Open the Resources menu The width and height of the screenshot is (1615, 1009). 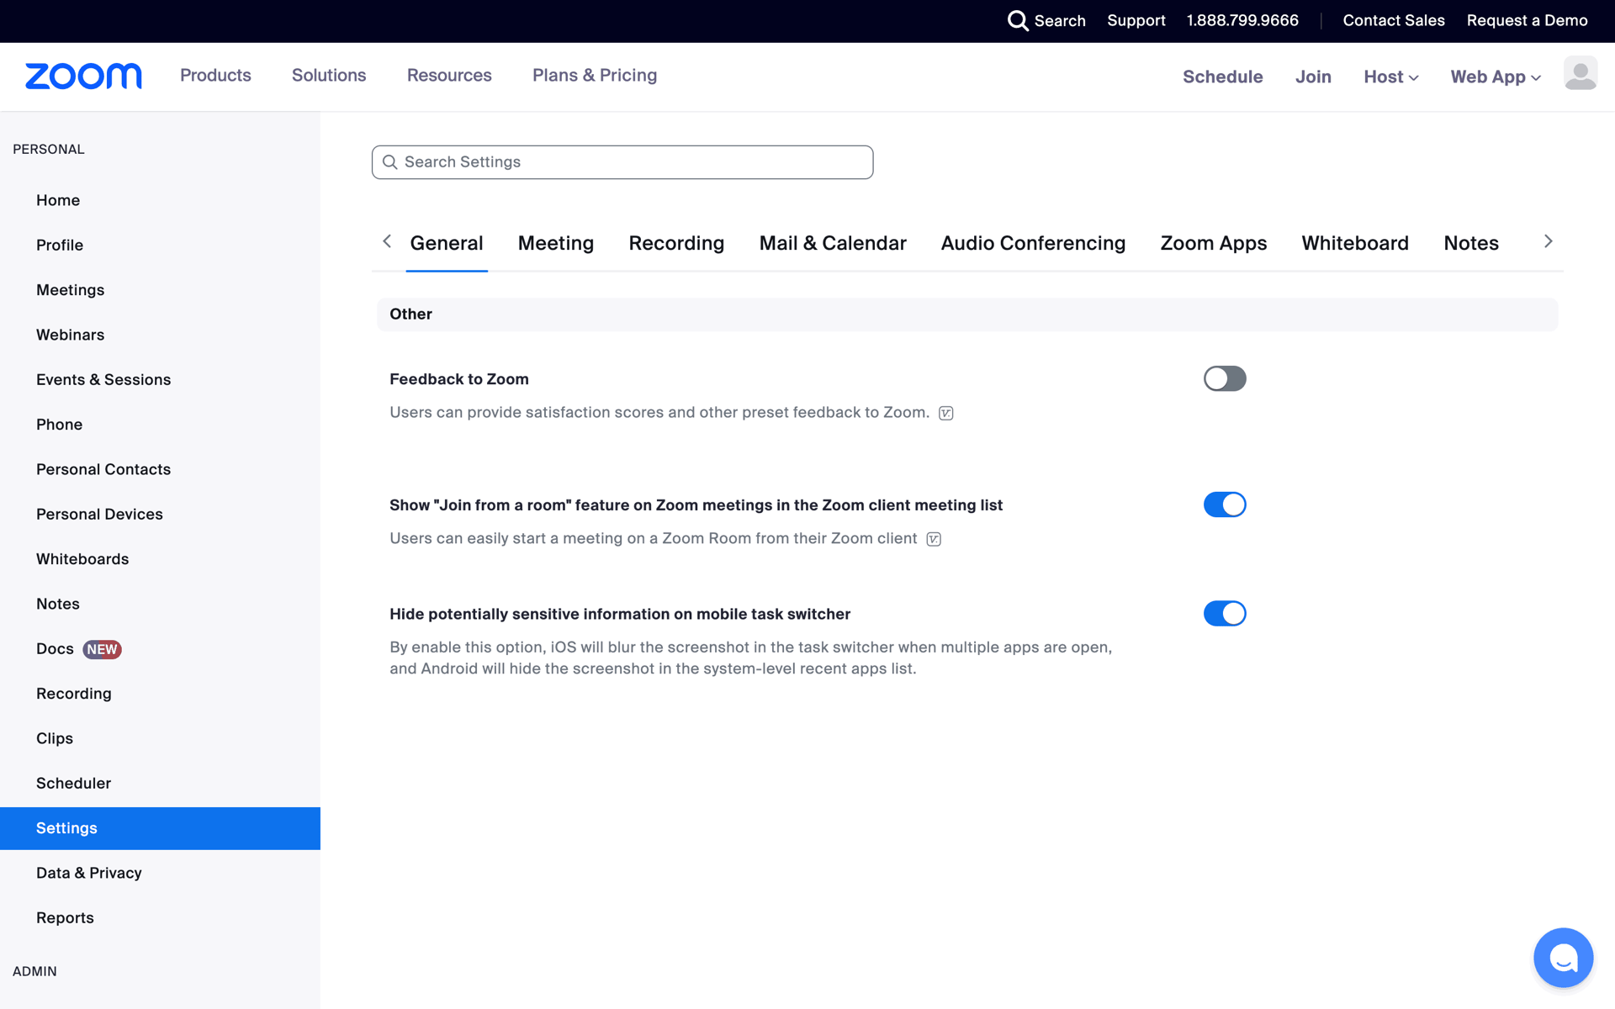click(449, 75)
